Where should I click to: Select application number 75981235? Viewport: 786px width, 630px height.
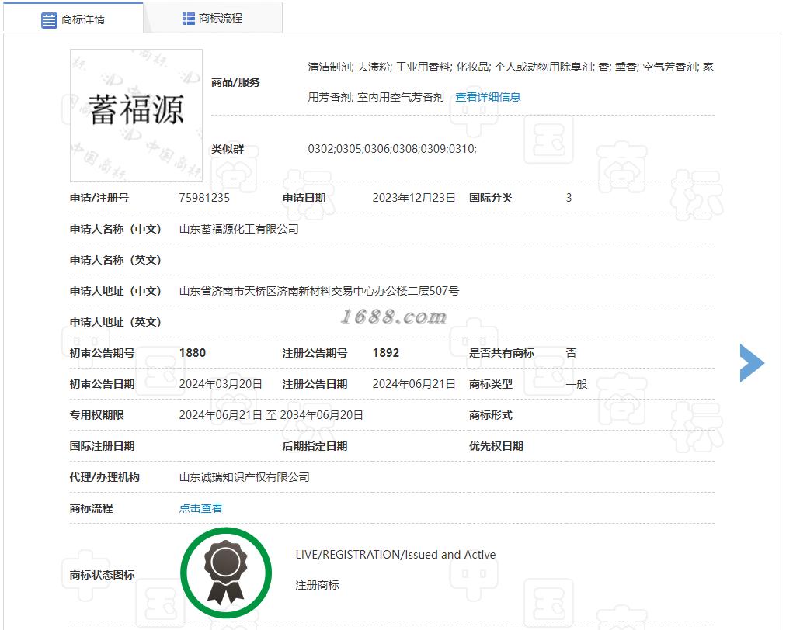(x=204, y=198)
